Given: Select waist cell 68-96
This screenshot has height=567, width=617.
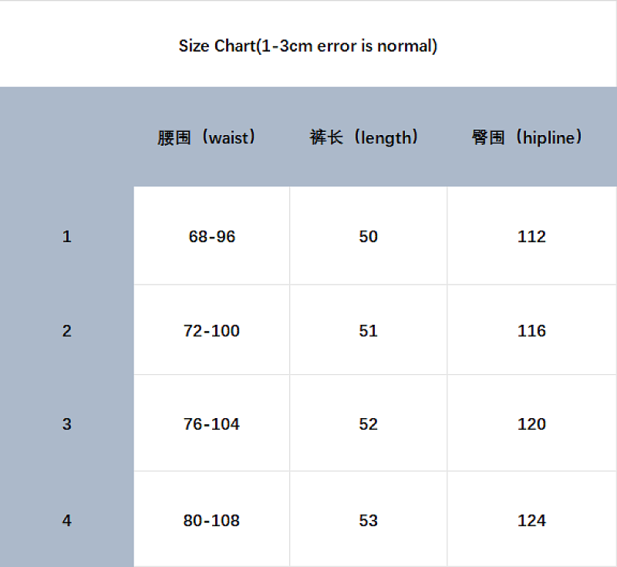Looking at the screenshot, I should coord(211,236).
